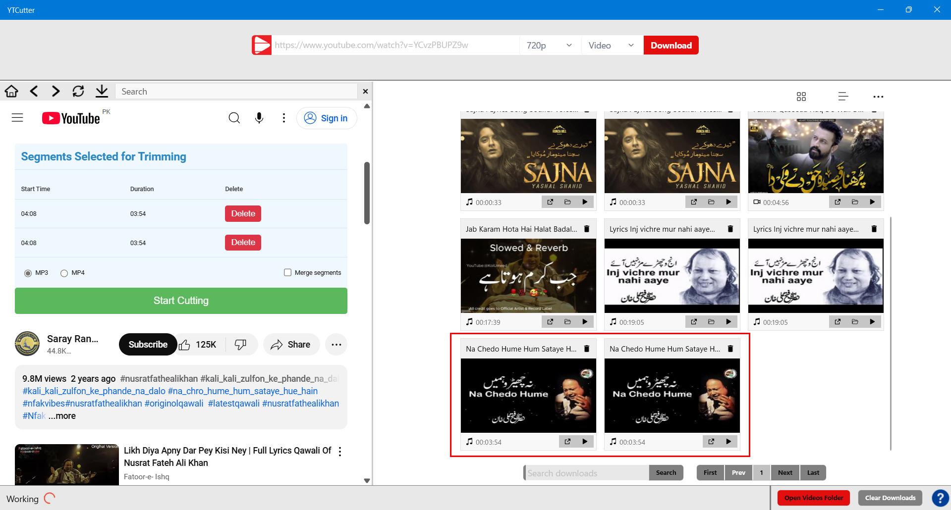Click Search downloads button
The image size is (951, 510).
click(666, 473)
